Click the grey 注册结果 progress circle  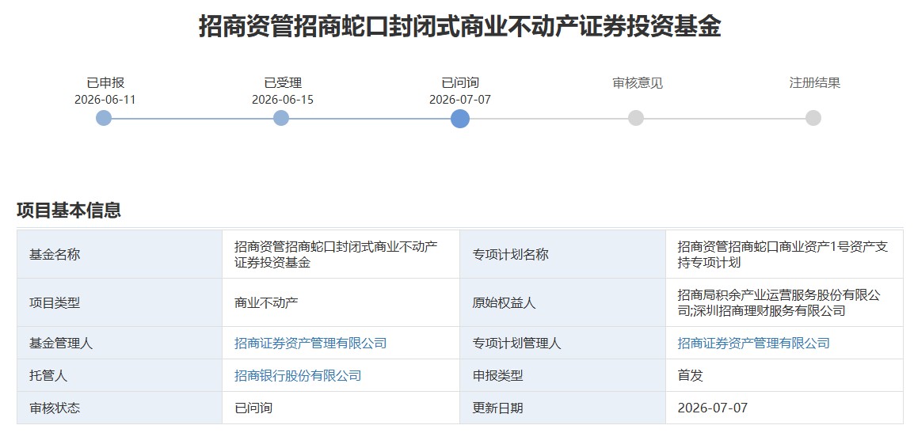click(813, 118)
